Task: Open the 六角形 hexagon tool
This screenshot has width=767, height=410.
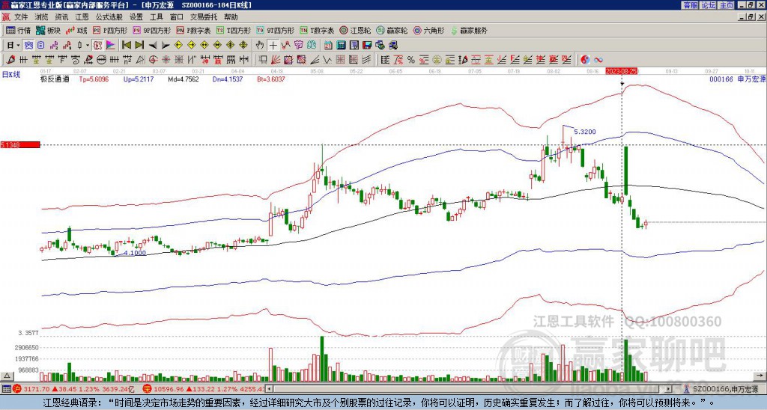Action: (428, 30)
